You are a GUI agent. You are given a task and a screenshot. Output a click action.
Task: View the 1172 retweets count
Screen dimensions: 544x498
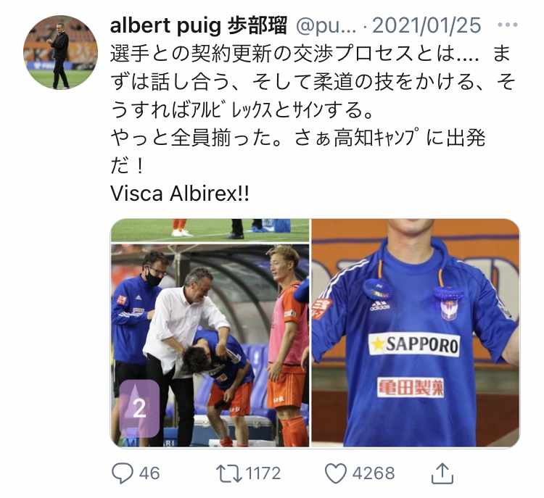coord(263,473)
